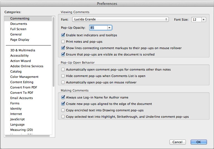Select the Documents category
This screenshot has width=214, height=149.
coord(19,24)
